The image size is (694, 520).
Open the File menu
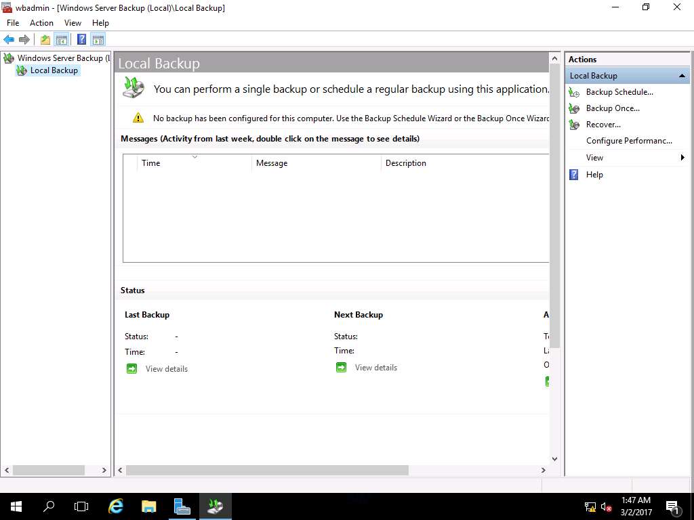pos(13,23)
